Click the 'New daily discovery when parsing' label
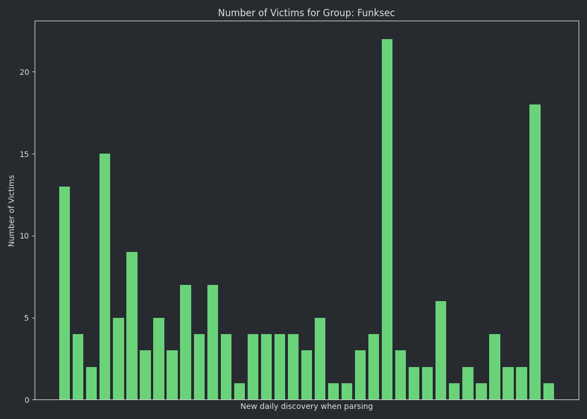 (x=306, y=406)
